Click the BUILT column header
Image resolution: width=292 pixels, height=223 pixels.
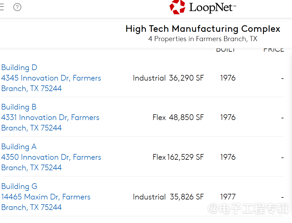[226, 50]
